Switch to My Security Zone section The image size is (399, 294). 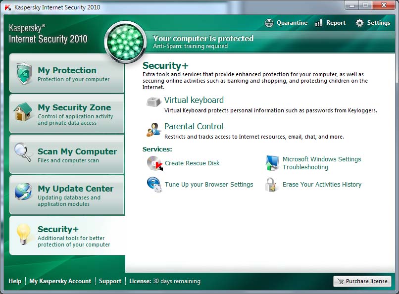tap(67, 114)
